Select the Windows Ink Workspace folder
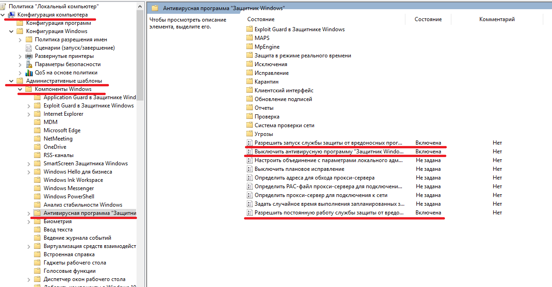The image size is (552, 287). click(73, 180)
